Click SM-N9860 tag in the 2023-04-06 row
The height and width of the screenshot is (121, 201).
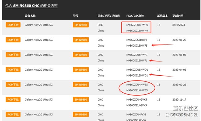pos(81,70)
